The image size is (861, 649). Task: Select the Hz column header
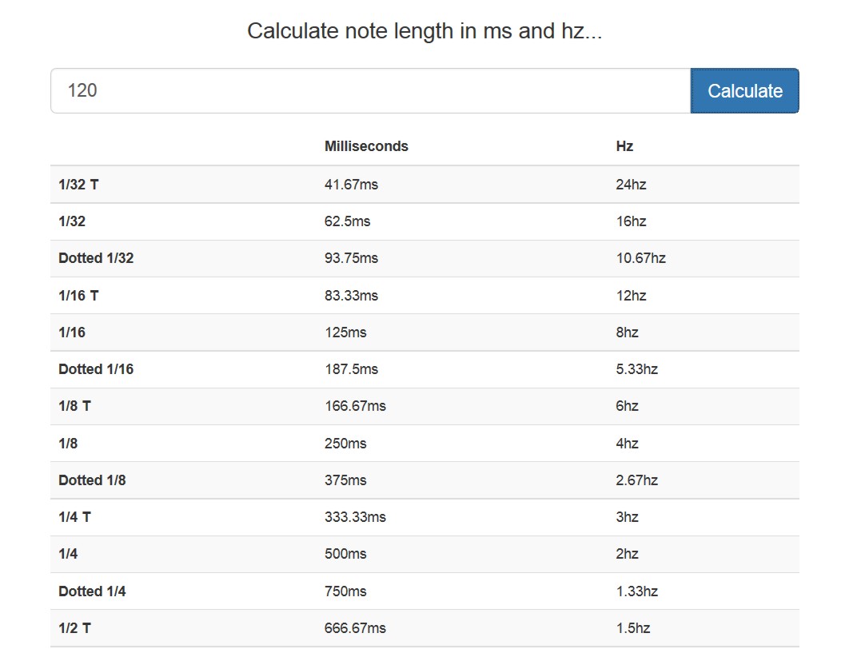point(624,146)
